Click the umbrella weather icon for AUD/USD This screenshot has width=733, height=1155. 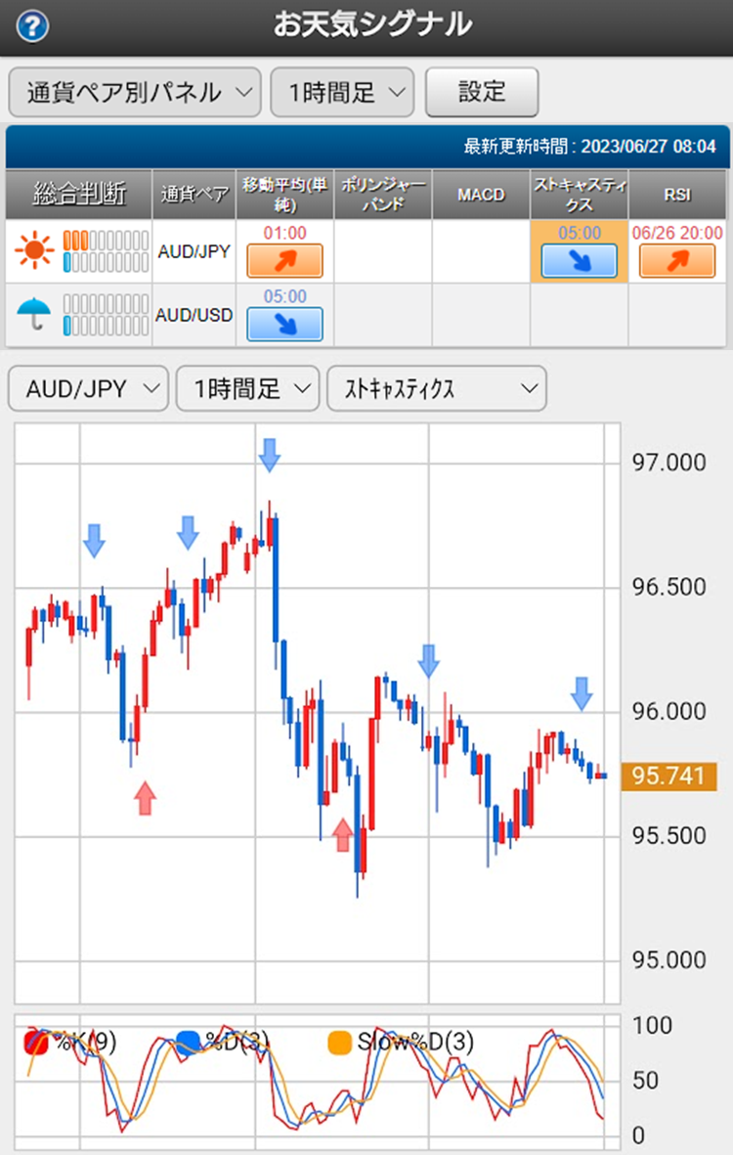pos(34,315)
